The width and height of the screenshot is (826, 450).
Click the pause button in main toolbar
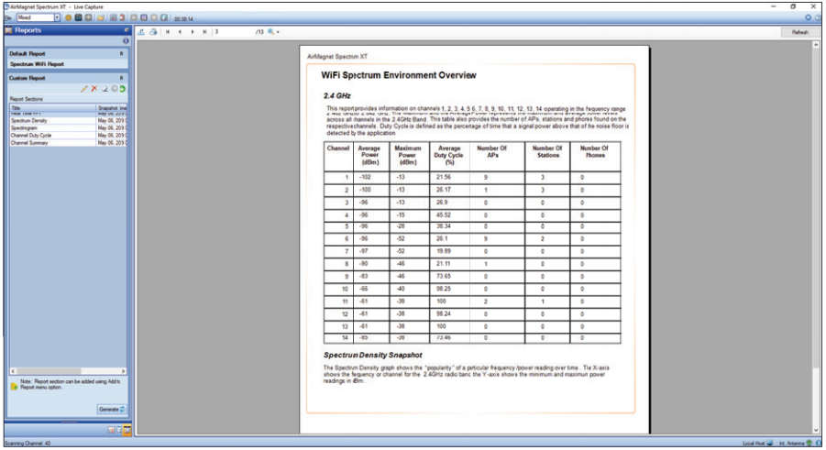pyautogui.click(x=144, y=17)
